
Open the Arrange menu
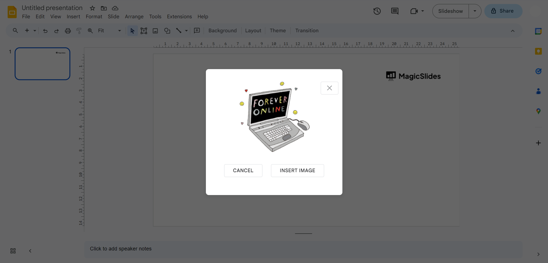click(x=134, y=17)
